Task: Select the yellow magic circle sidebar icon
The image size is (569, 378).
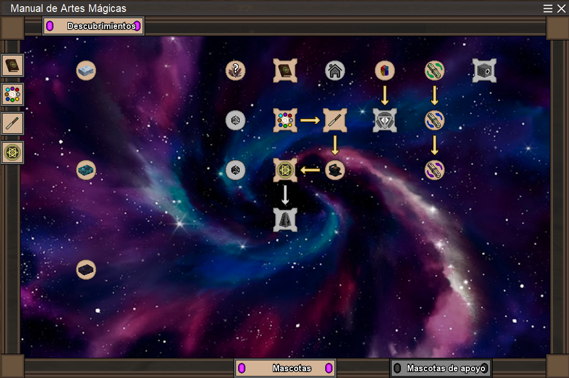Action: tap(12, 153)
